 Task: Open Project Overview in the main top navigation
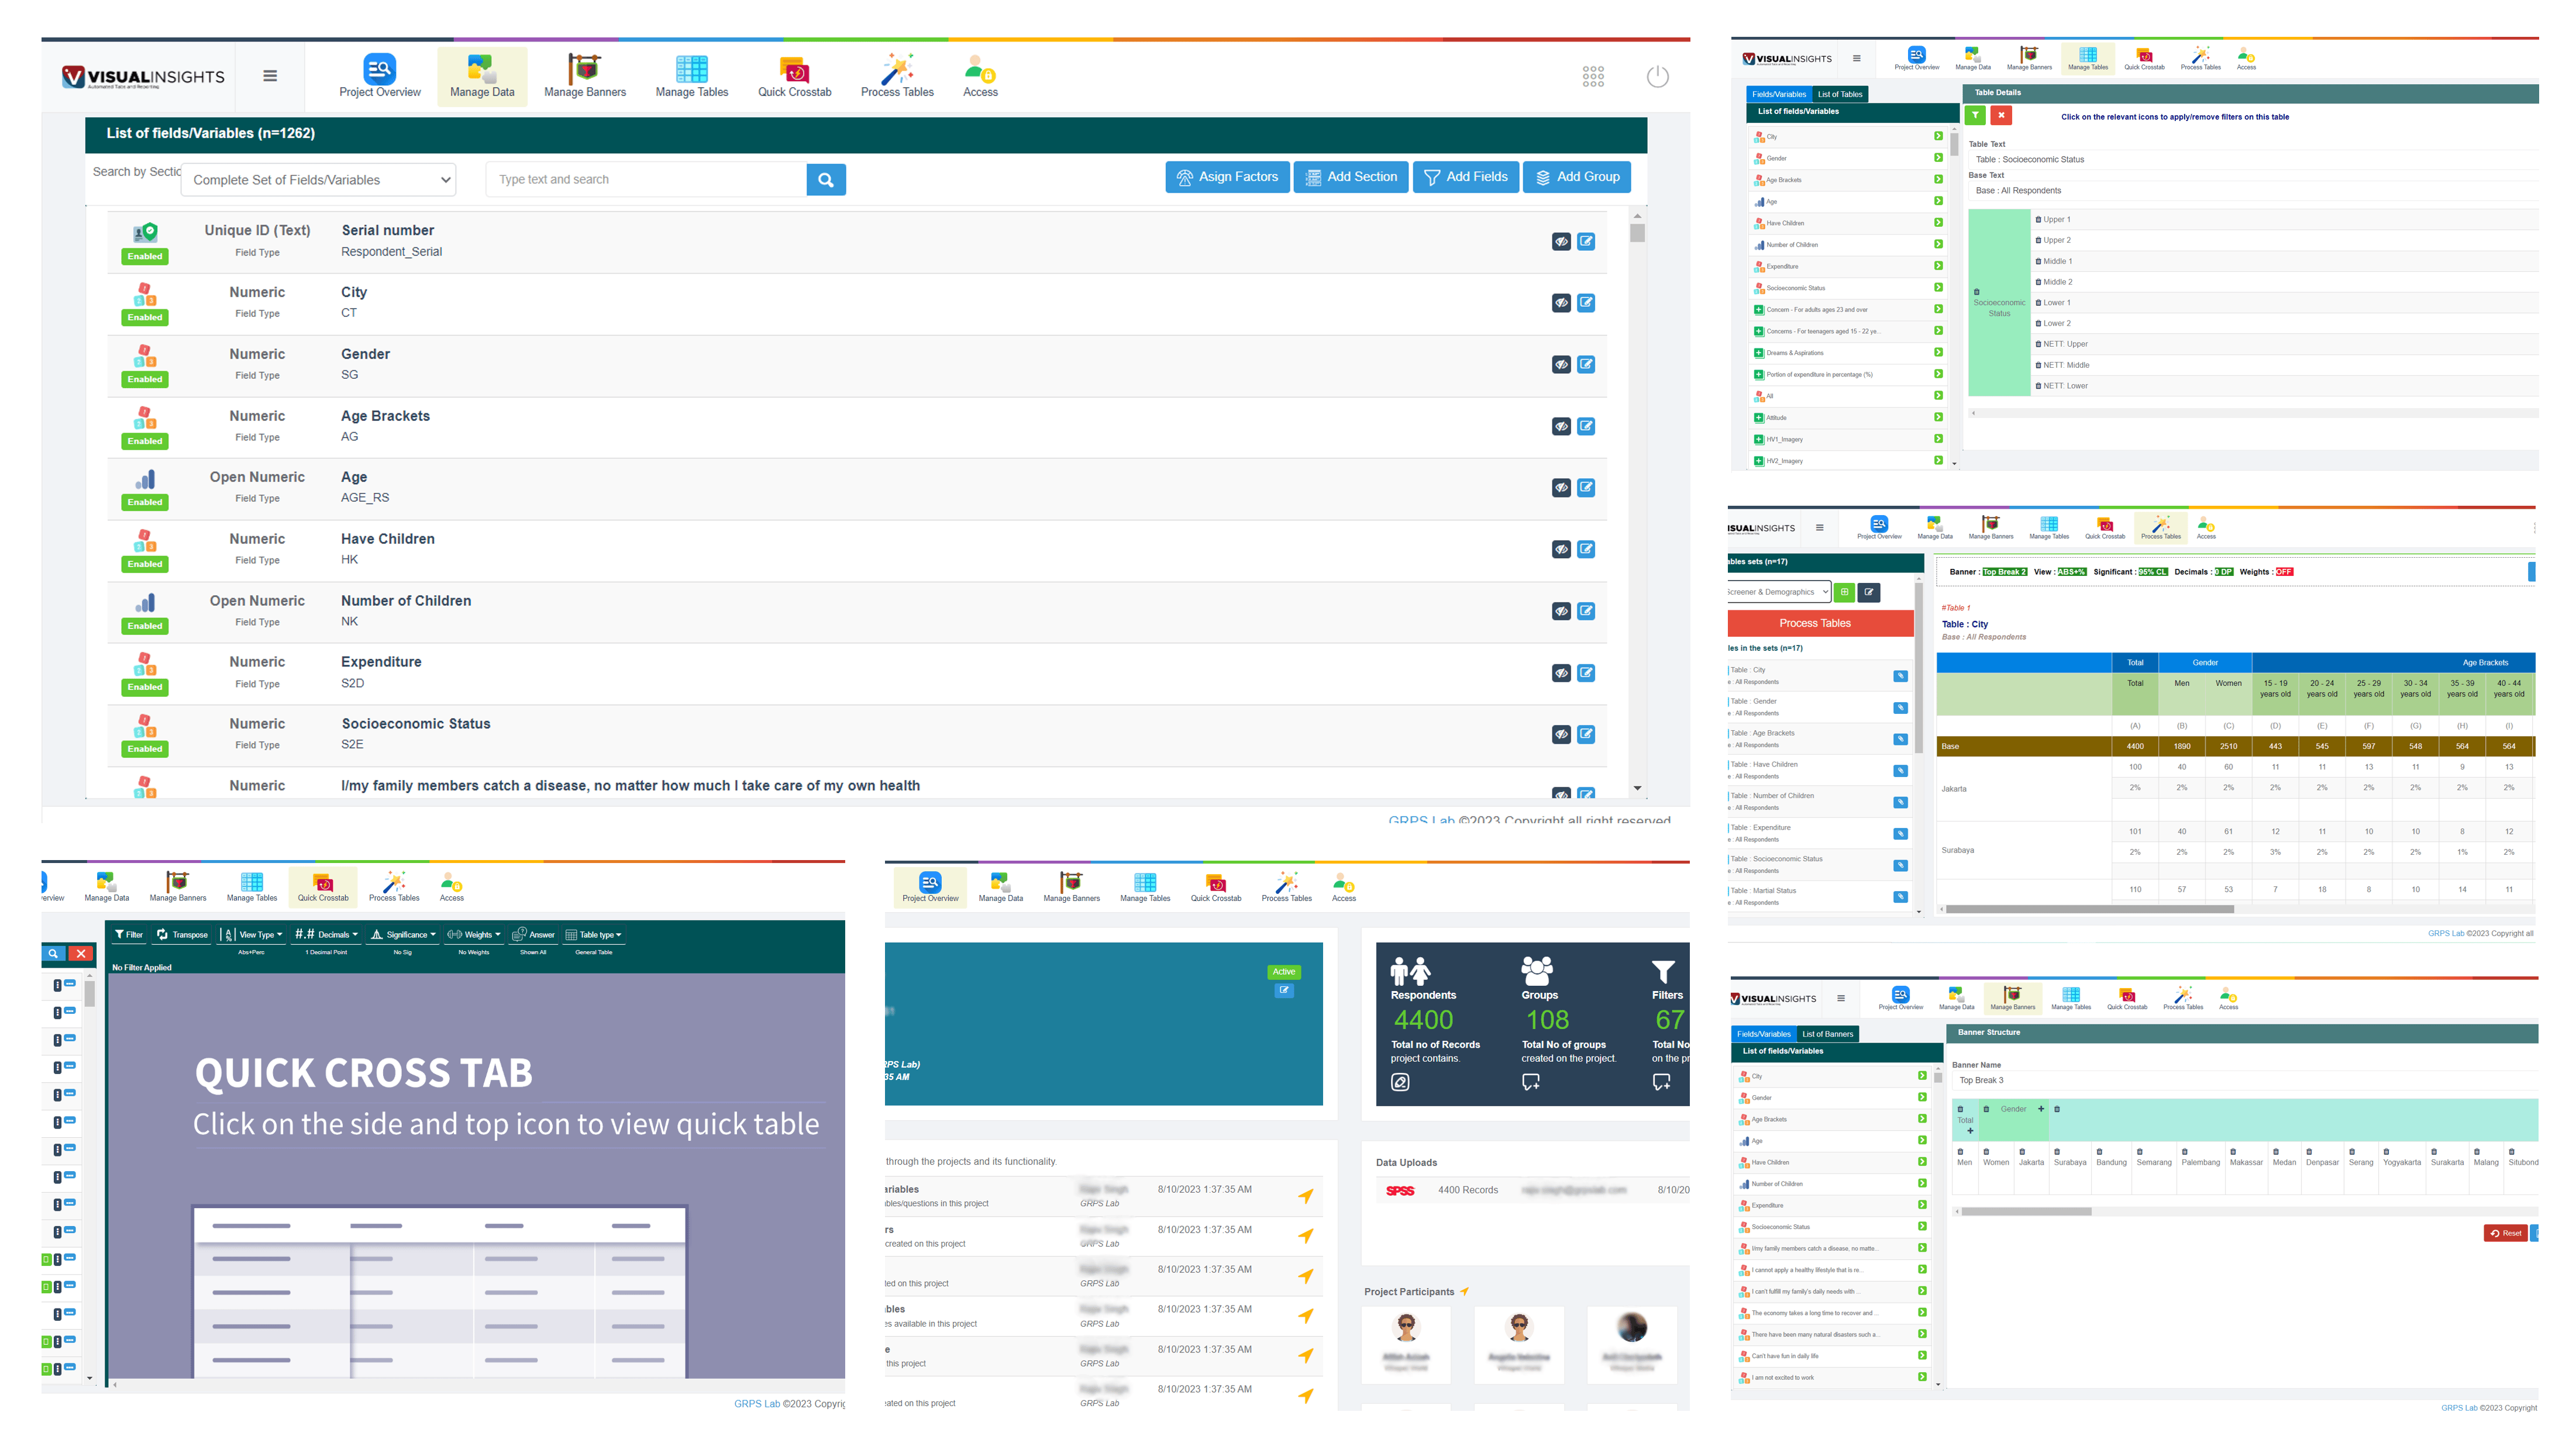point(379,76)
